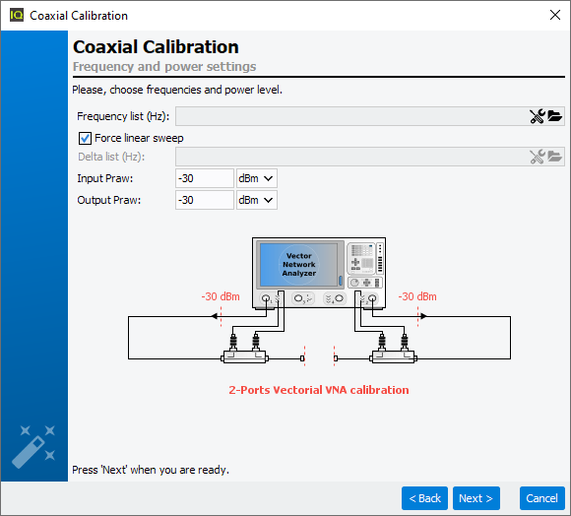Click the Vector Network Analyzer image
Viewport: 571px width, 516px height.
319,274
